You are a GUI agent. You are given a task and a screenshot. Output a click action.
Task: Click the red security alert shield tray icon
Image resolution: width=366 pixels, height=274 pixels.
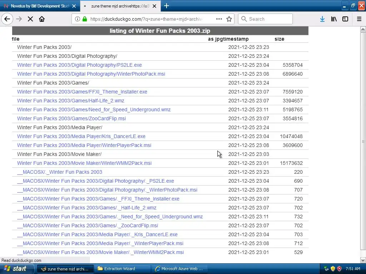(x=339, y=269)
